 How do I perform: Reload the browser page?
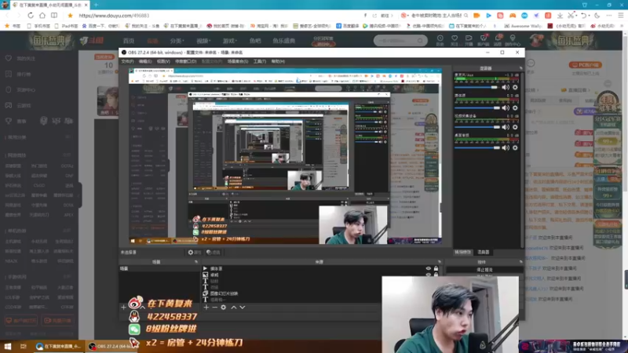[31, 15]
